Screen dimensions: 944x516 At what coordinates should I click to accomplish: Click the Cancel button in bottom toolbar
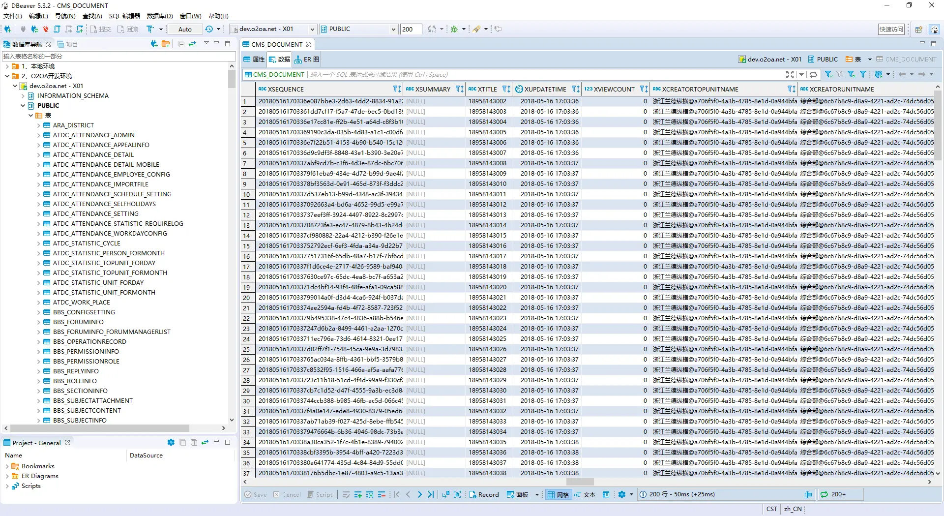pos(287,494)
